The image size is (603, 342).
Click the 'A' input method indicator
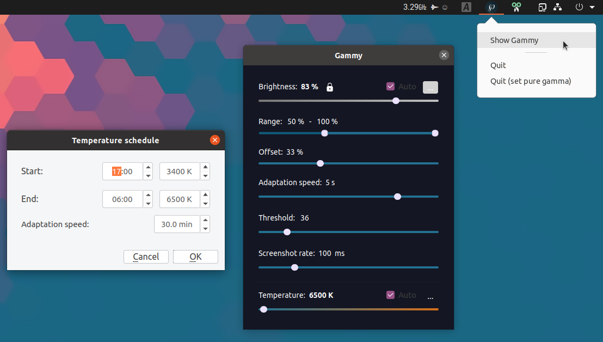pyautogui.click(x=466, y=8)
